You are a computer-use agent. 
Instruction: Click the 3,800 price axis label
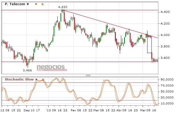click(165, 47)
